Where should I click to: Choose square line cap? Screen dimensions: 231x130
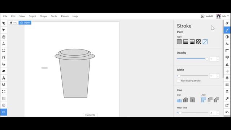192,100
